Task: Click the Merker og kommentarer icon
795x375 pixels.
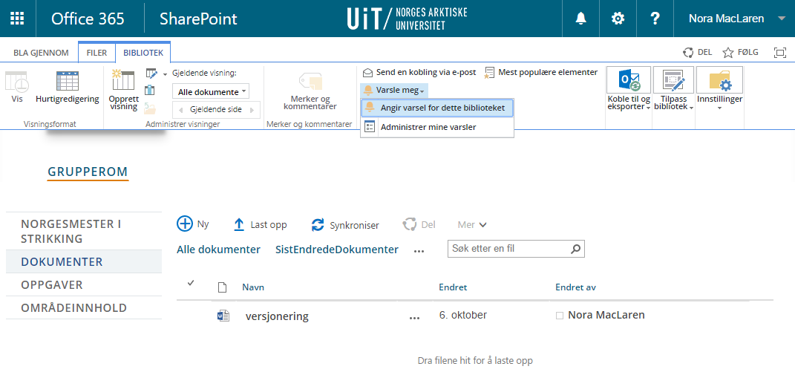Action: [x=310, y=82]
